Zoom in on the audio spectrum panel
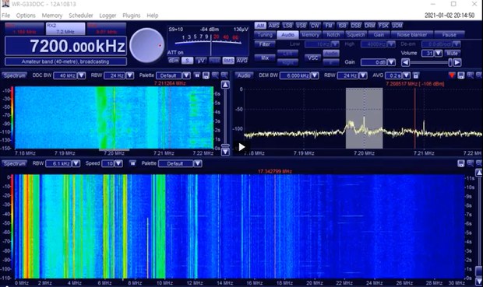The height and width of the screenshot is (287, 483). (x=470, y=75)
